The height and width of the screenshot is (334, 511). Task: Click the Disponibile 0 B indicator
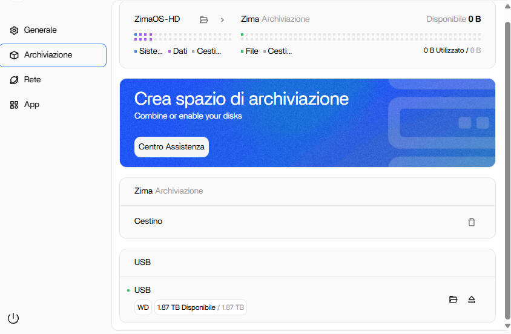tap(453, 19)
